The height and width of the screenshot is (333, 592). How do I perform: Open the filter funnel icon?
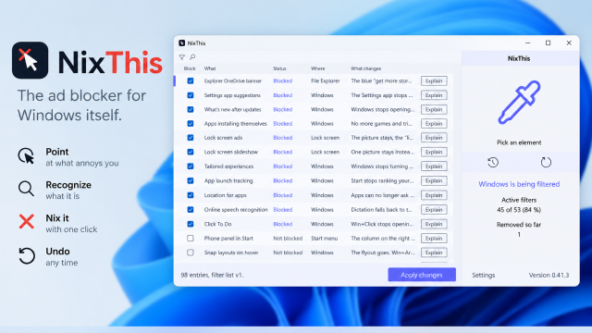point(182,57)
